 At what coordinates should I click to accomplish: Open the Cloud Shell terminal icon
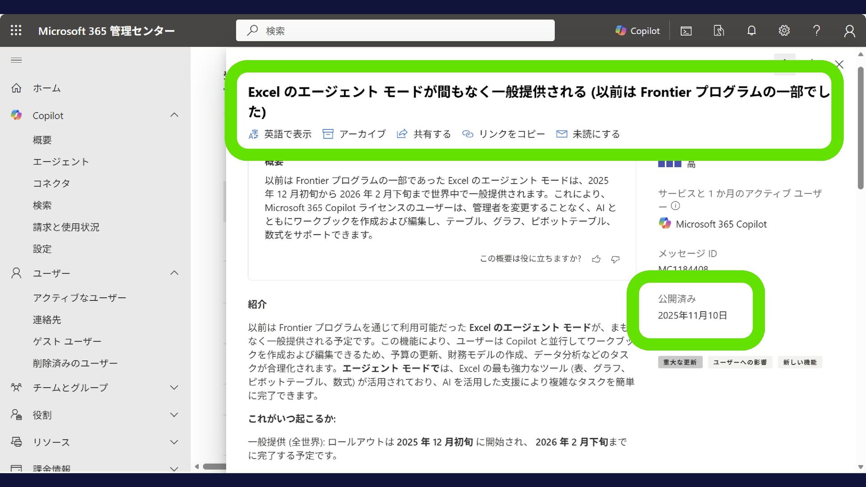pos(686,31)
